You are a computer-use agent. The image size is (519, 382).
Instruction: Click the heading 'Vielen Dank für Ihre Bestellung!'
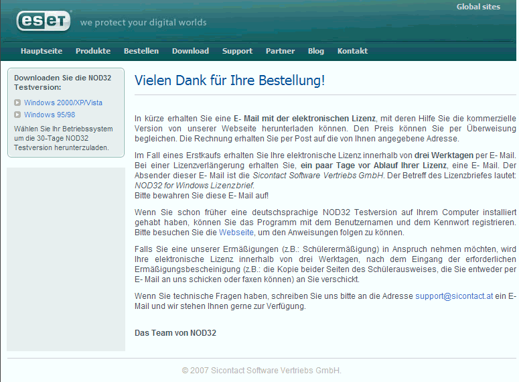point(230,80)
